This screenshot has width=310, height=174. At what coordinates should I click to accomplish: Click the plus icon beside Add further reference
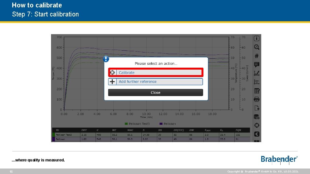pos(112,82)
